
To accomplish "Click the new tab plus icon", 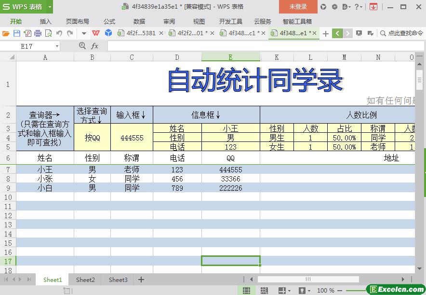I will pos(326,33).
